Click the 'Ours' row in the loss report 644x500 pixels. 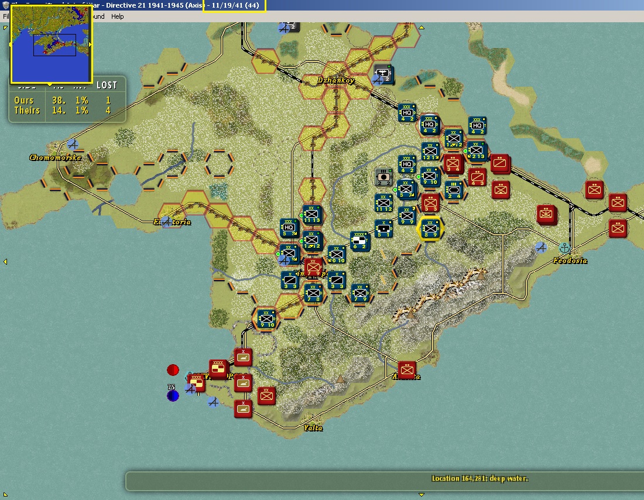pos(63,100)
